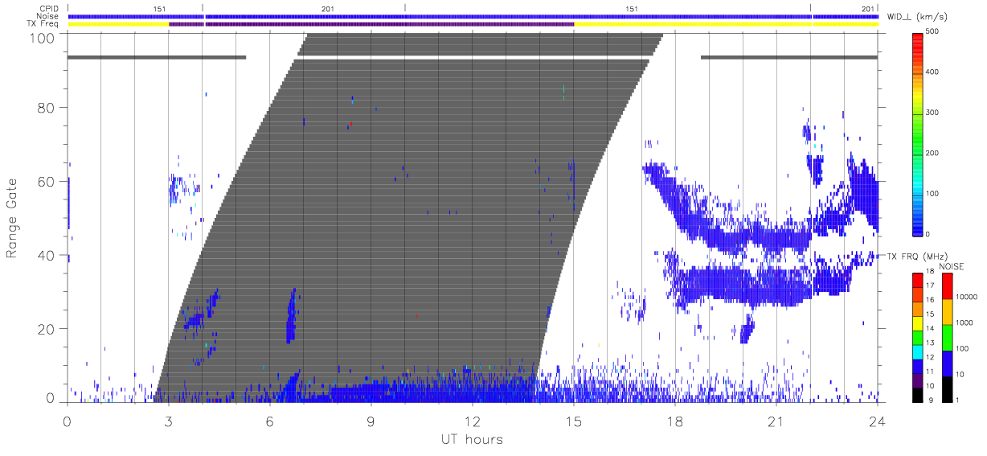The width and height of the screenshot is (987, 456).
Task: Click the 20 tick on Range Gate axis
Action: [x=47, y=330]
